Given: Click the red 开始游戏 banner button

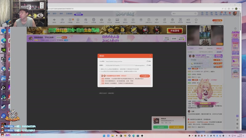Looking at the screenshot, I should point(175,31).
